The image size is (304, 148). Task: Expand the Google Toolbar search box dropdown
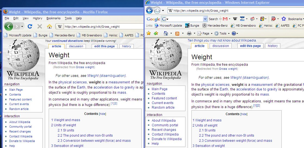(205, 19)
